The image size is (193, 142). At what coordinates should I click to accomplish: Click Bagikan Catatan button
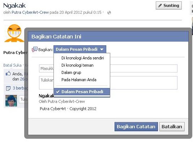136,126
